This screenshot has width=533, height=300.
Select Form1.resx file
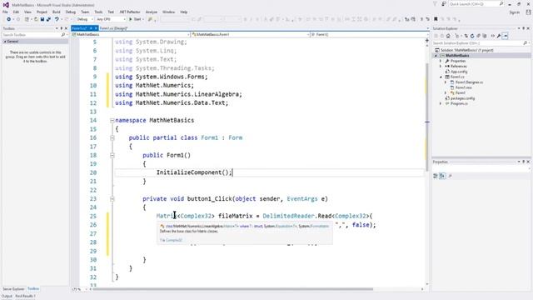click(463, 87)
